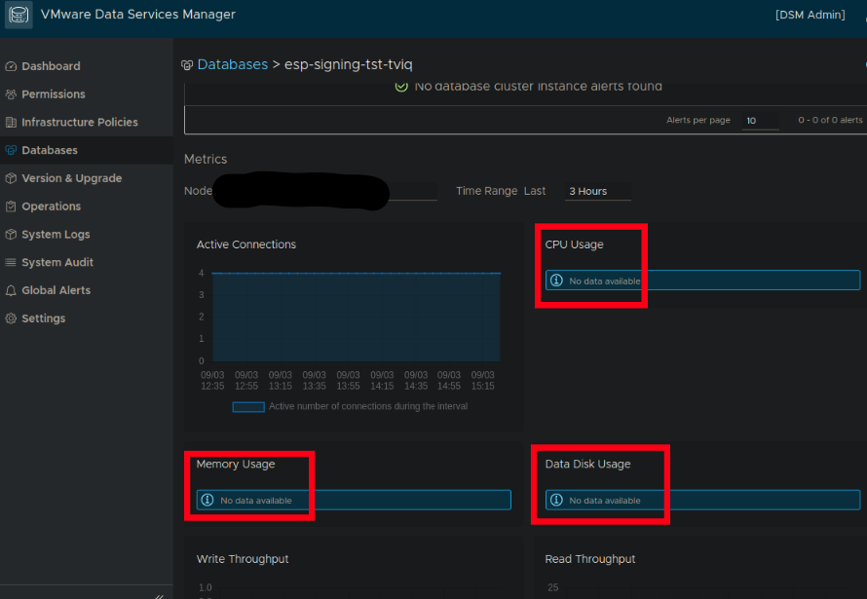Click the Active Connections legend color swatch
867x599 pixels.
[248, 407]
